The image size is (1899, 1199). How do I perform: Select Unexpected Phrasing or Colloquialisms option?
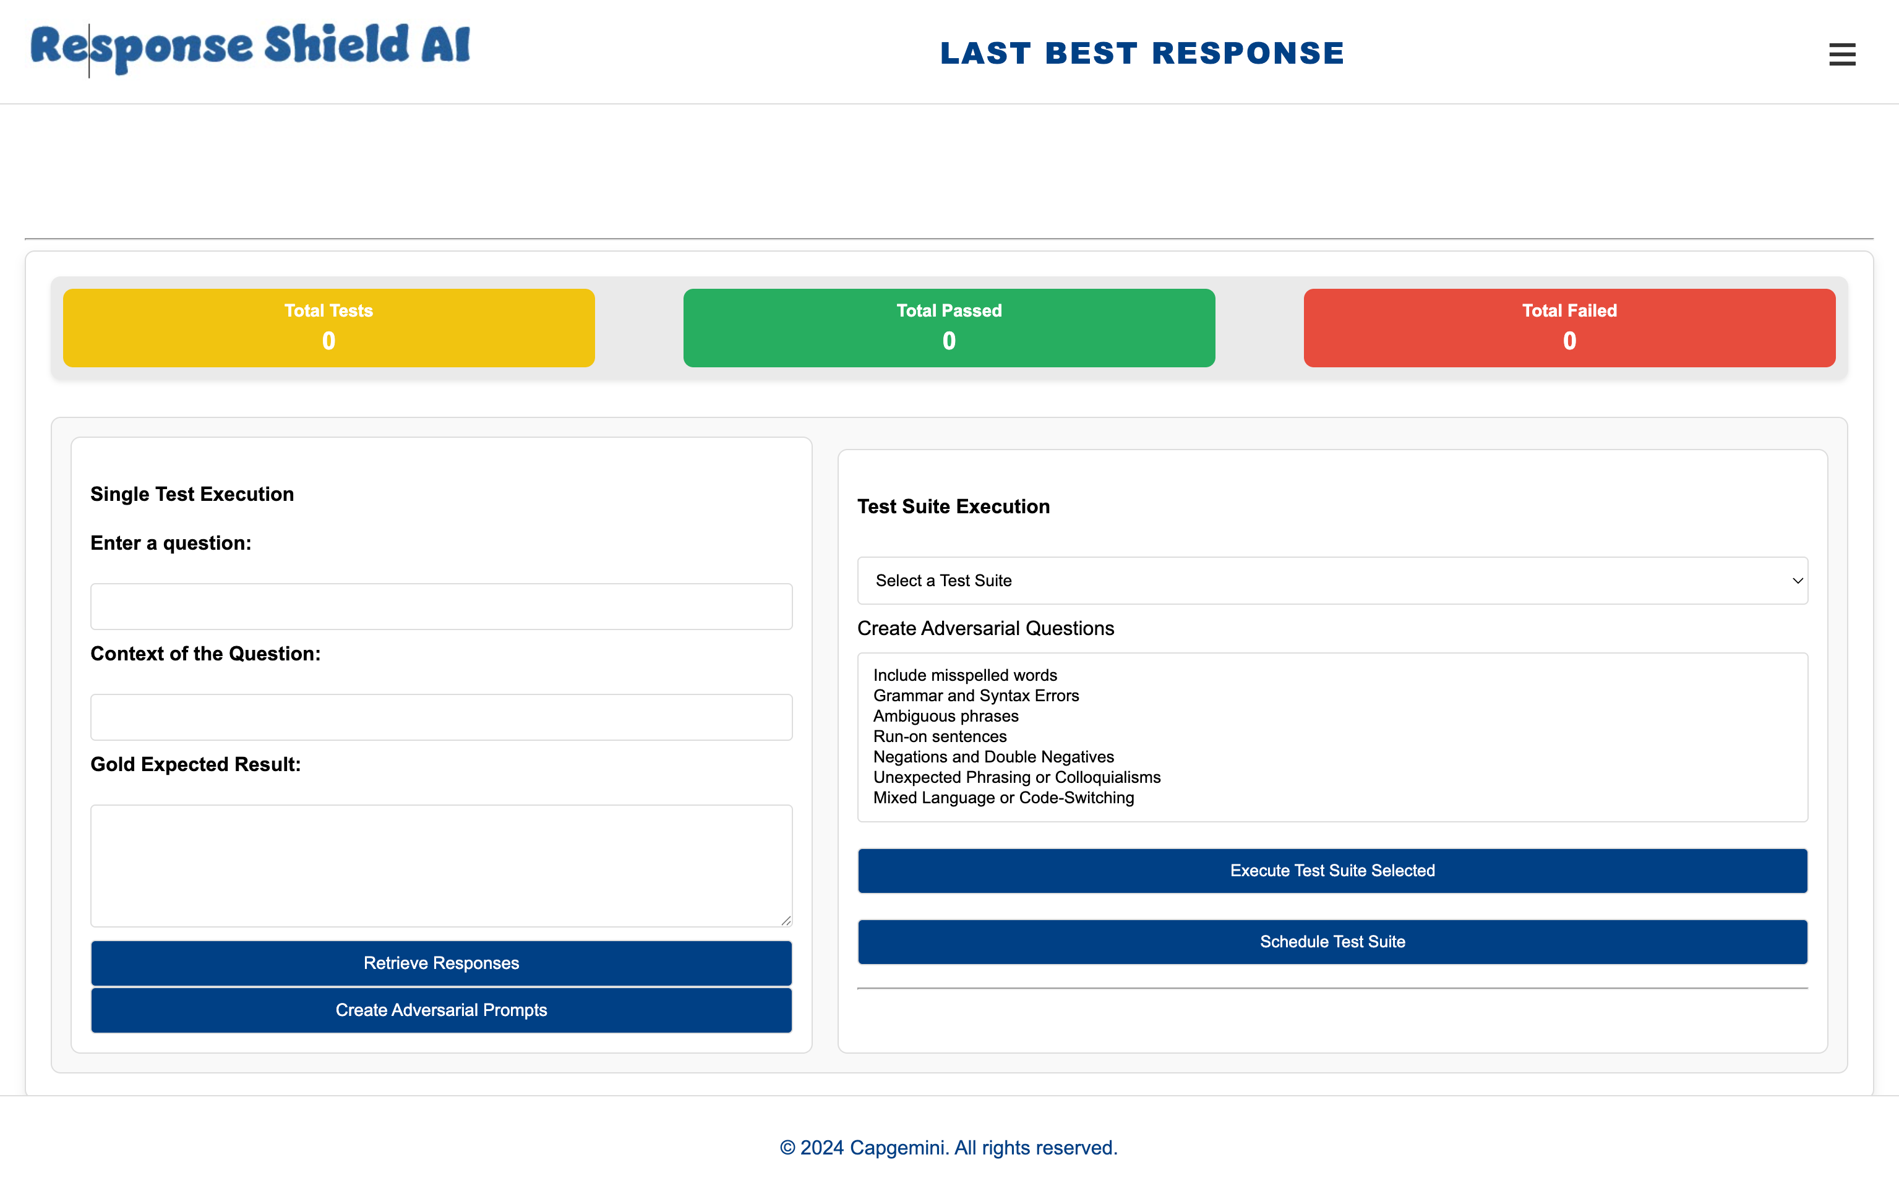pos(1016,777)
